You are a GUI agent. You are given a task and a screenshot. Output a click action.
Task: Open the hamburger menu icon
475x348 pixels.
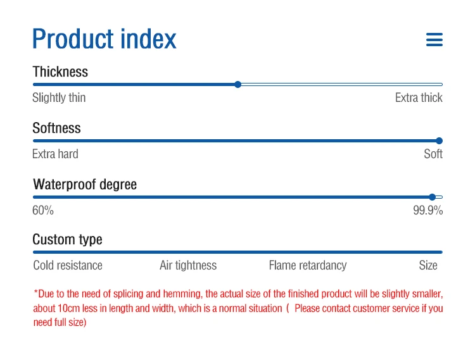(434, 40)
